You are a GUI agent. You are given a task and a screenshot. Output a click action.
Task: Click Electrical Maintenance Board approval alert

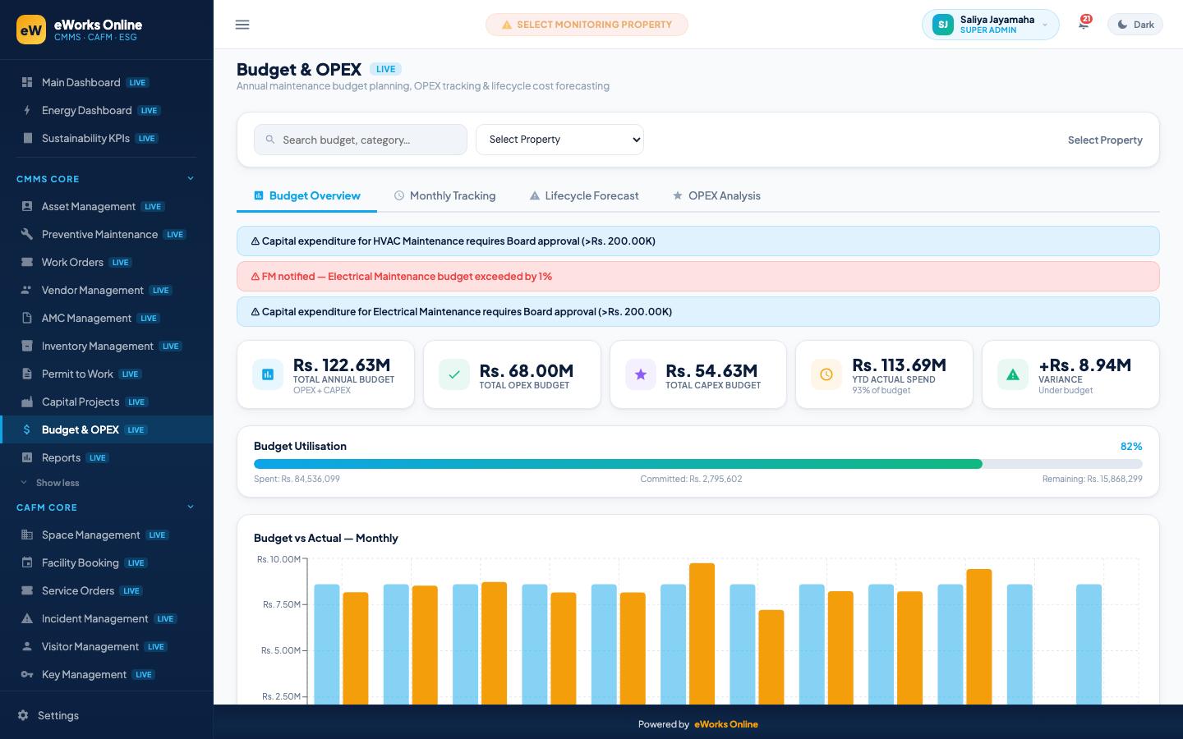[x=697, y=311]
